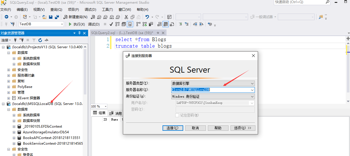The height and width of the screenshot is (156, 350).
Task: Click the copy icon in toolbar
Action: click(x=132, y=17)
